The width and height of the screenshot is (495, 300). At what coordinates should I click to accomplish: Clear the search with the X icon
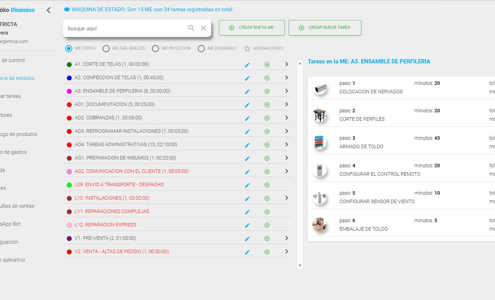click(203, 28)
